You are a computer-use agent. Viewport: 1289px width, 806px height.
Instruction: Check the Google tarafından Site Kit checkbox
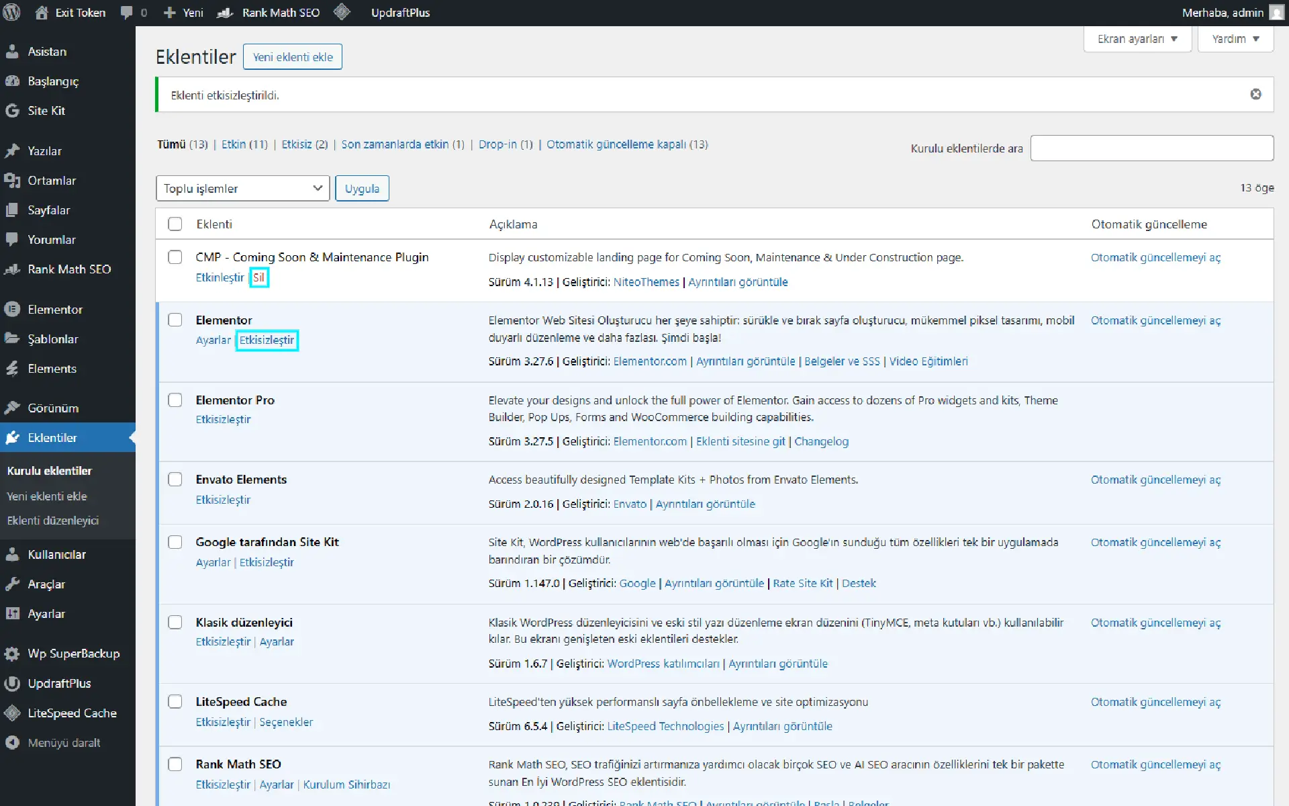click(175, 542)
